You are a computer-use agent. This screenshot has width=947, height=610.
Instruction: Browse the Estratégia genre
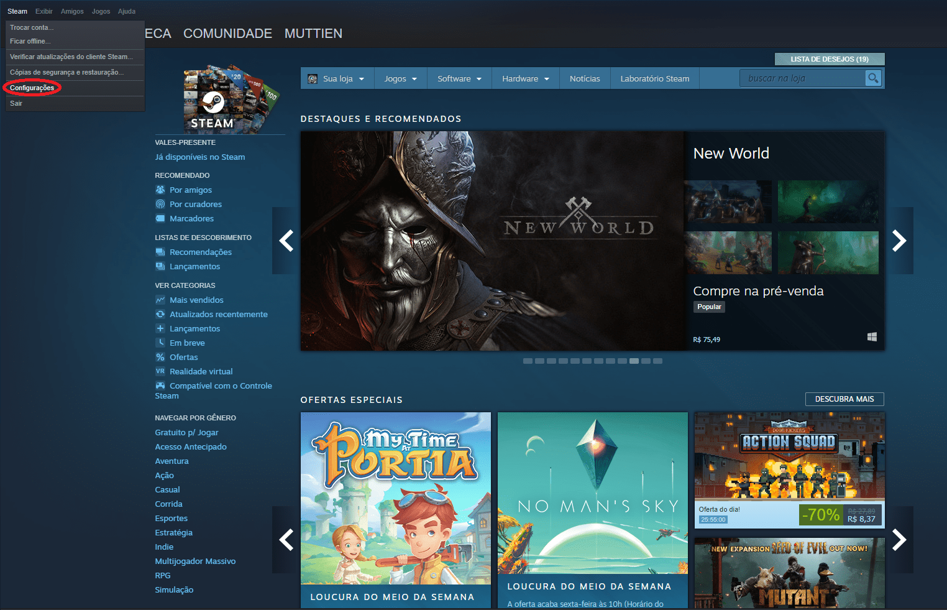(x=173, y=532)
